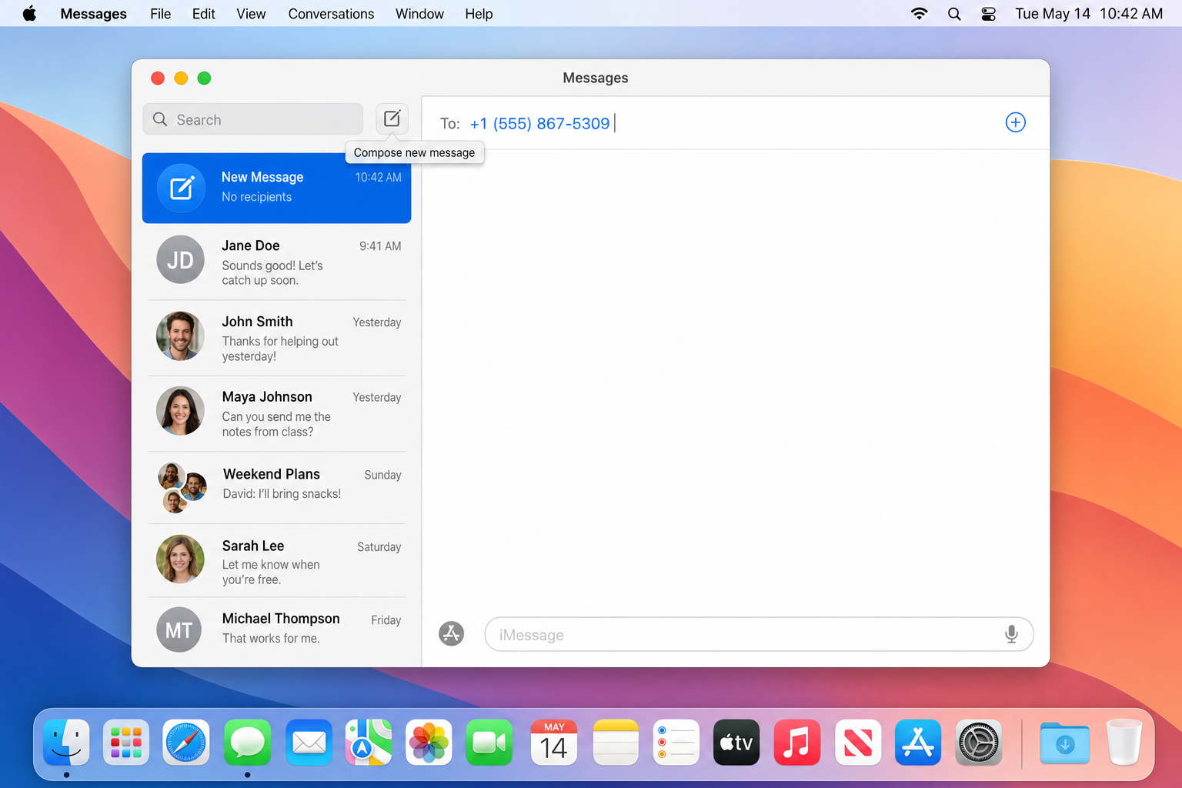The width and height of the screenshot is (1182, 788).
Task: Open the Window menu
Action: [x=419, y=14]
